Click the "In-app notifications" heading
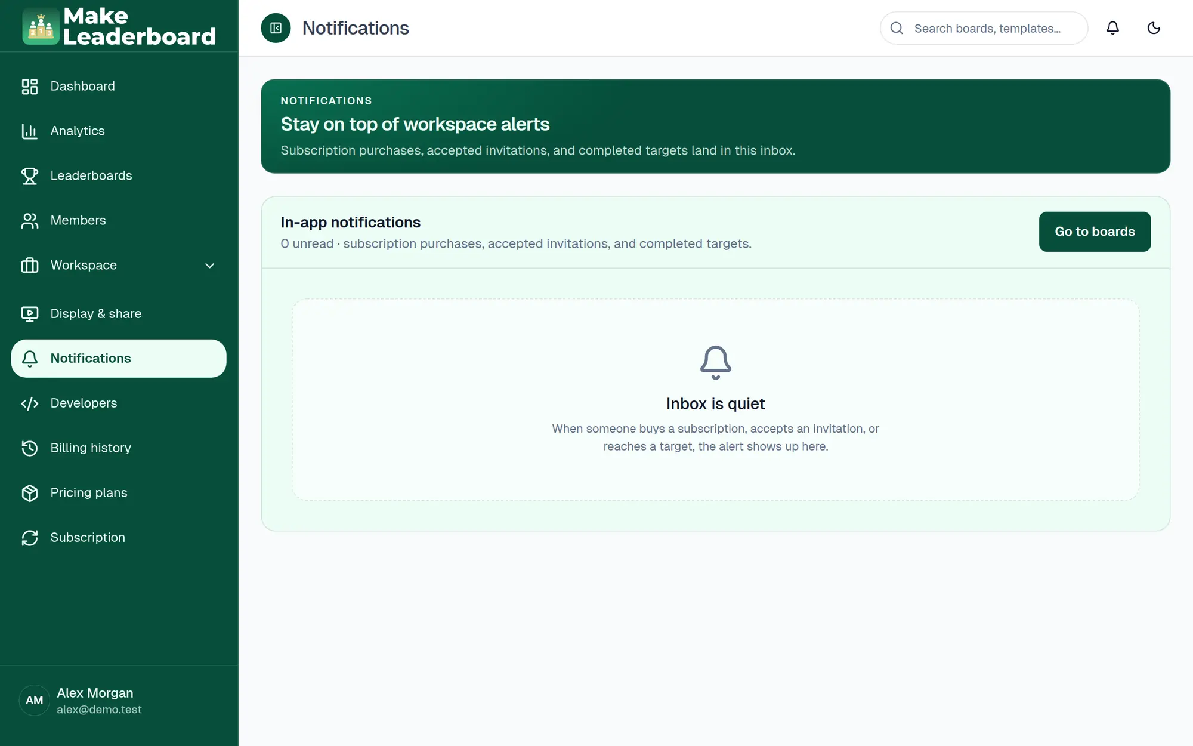The width and height of the screenshot is (1193, 746). tap(350, 223)
